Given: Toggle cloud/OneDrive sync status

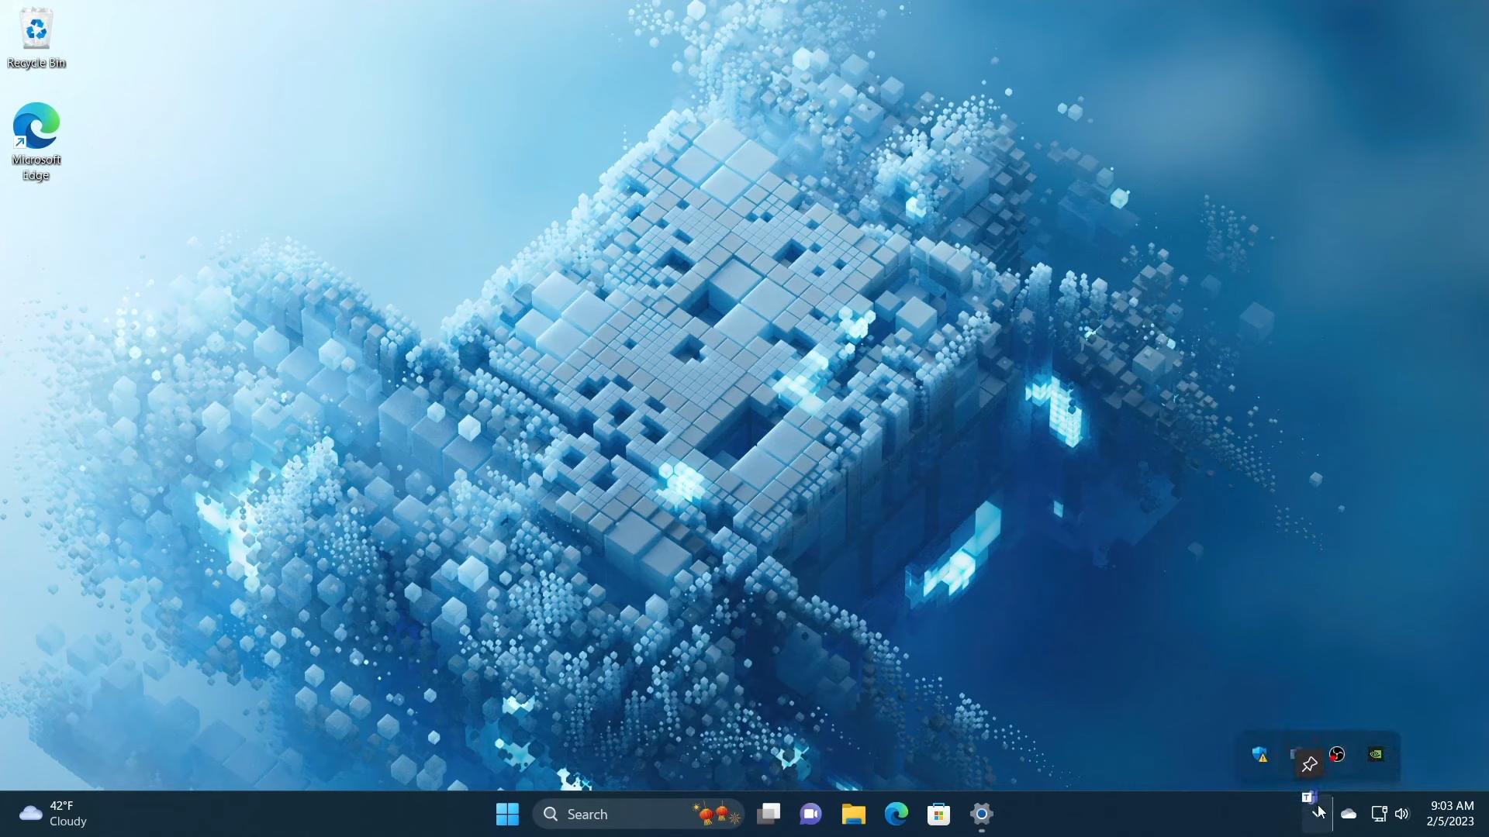Looking at the screenshot, I should pos(1349,814).
